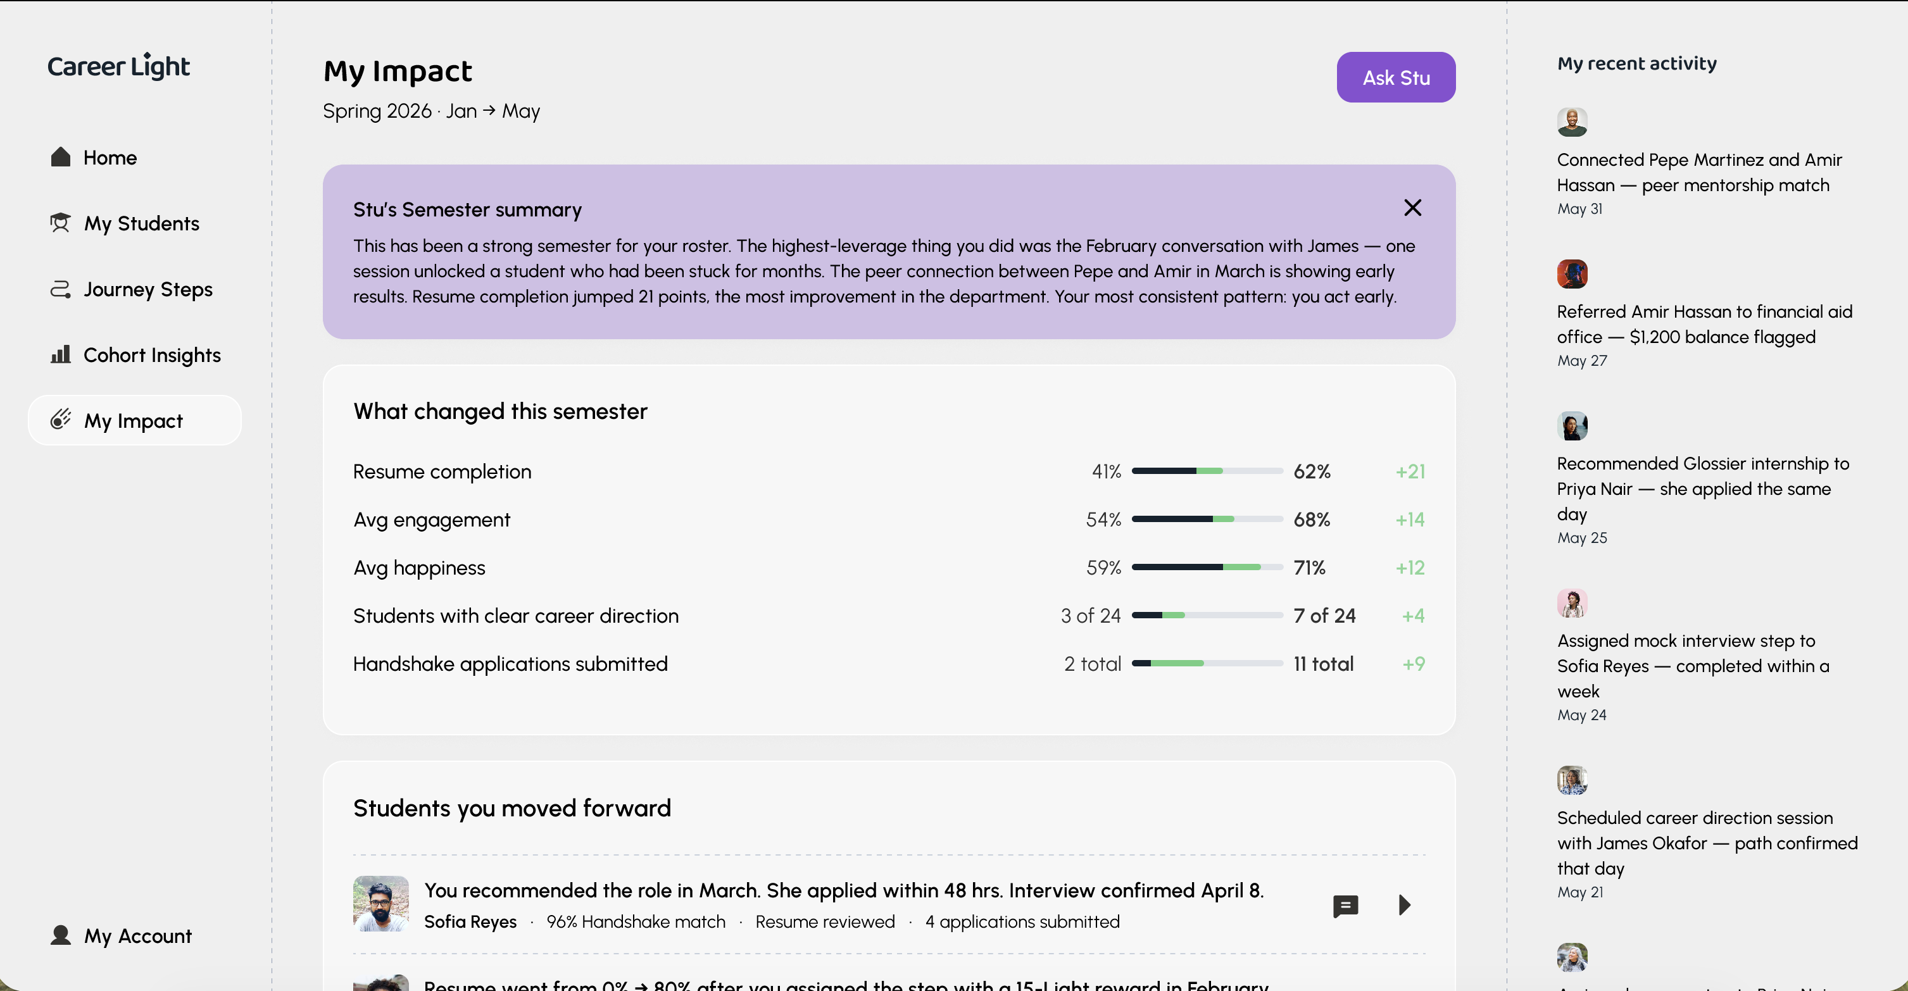Click the '7 of 24' value
This screenshot has height=991, width=1908.
pyautogui.click(x=1324, y=616)
